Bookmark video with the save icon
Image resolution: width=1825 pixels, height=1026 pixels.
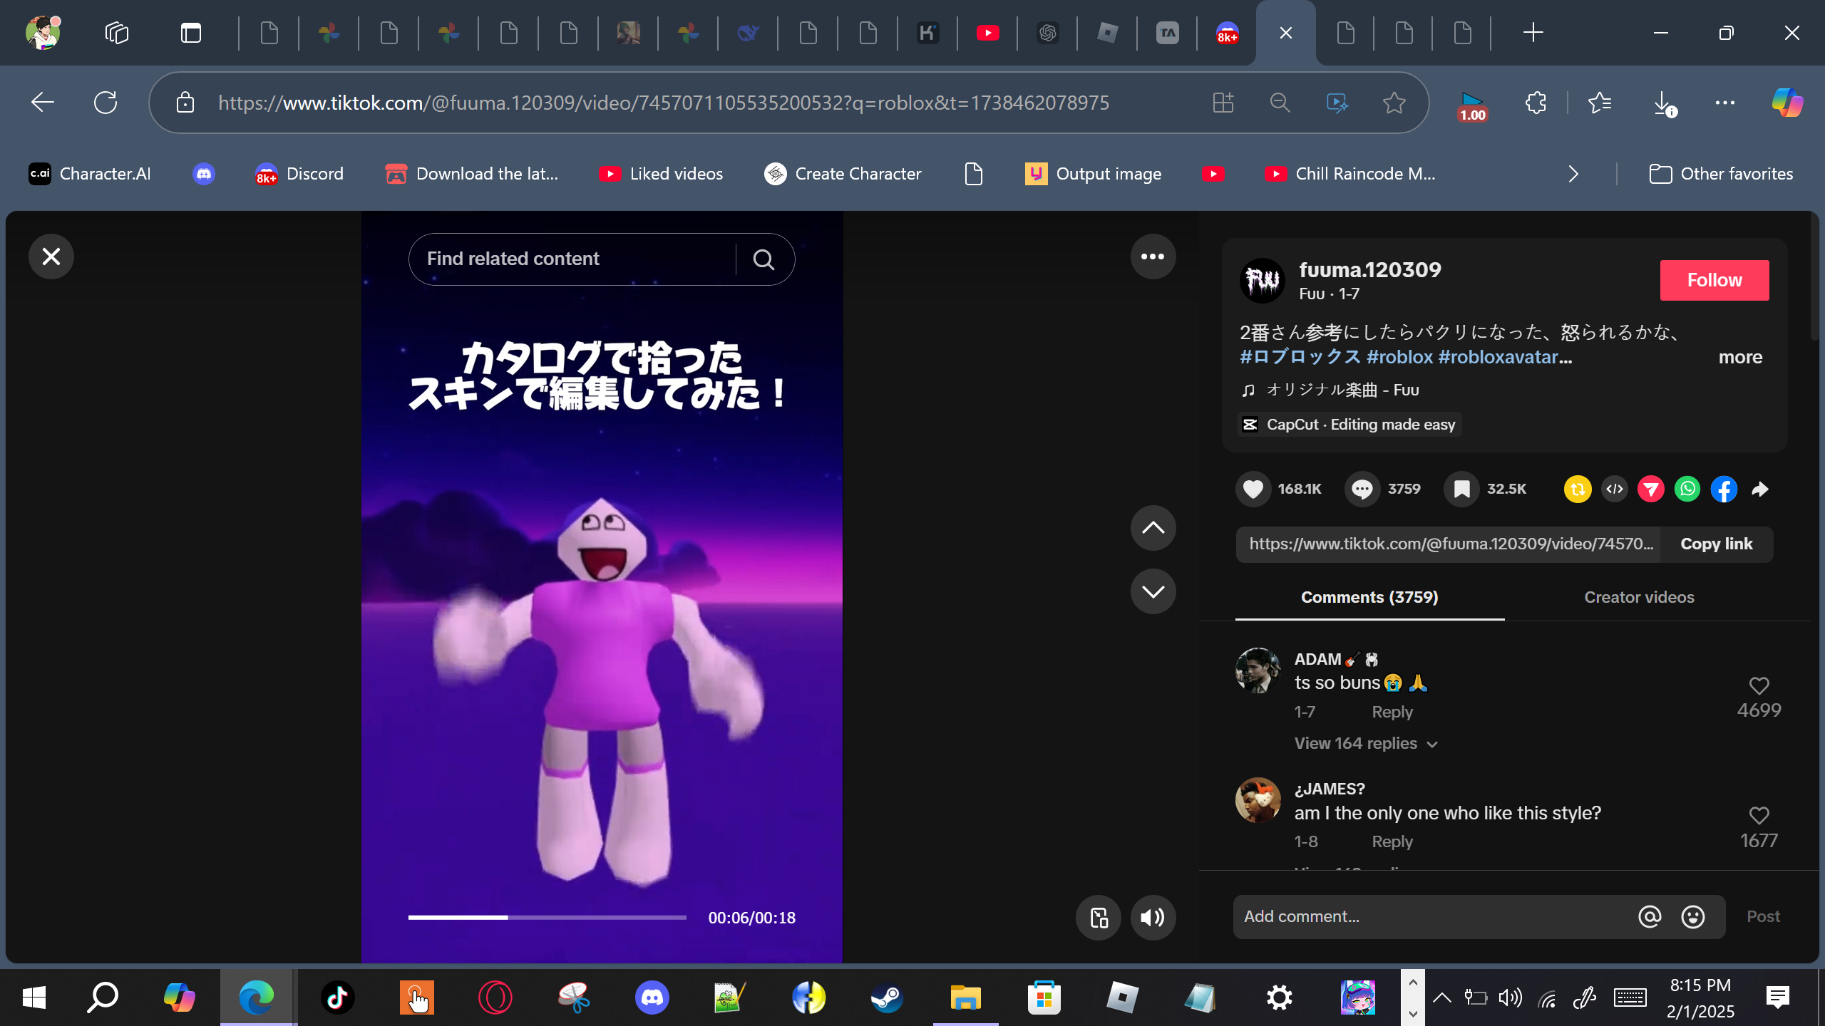point(1461,489)
